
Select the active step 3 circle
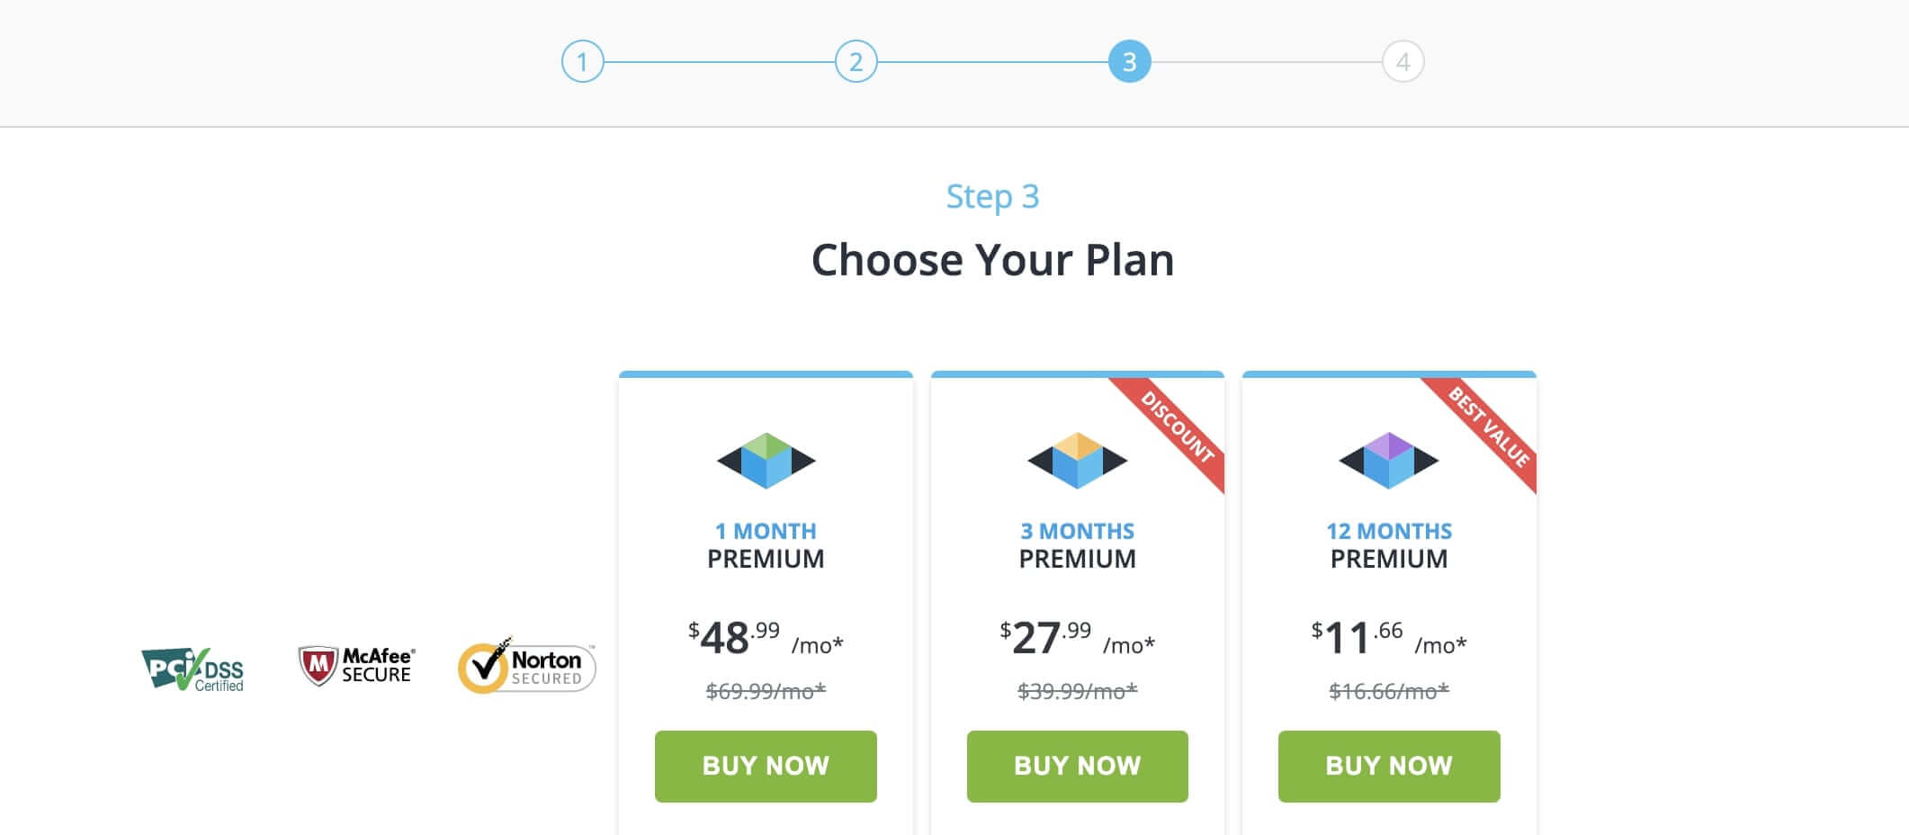1129,62
